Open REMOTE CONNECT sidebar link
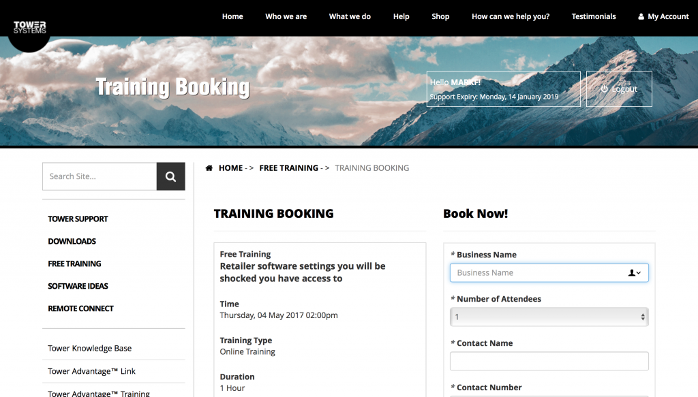The width and height of the screenshot is (698, 397). 80,308
